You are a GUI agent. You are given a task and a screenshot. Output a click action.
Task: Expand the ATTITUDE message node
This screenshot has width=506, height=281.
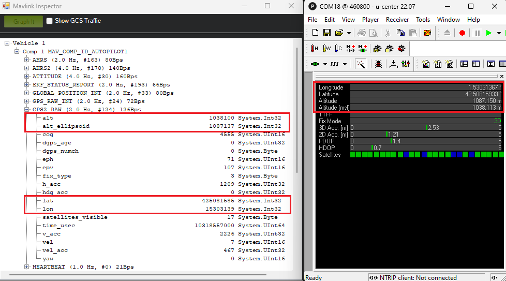click(x=27, y=77)
